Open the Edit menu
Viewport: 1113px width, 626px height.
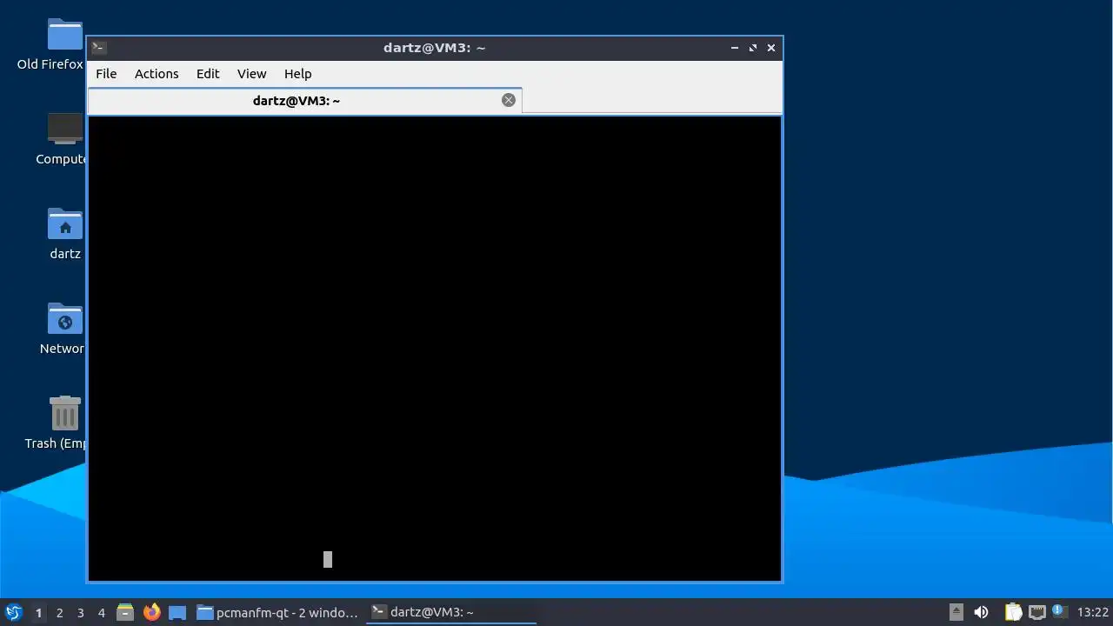208,74
